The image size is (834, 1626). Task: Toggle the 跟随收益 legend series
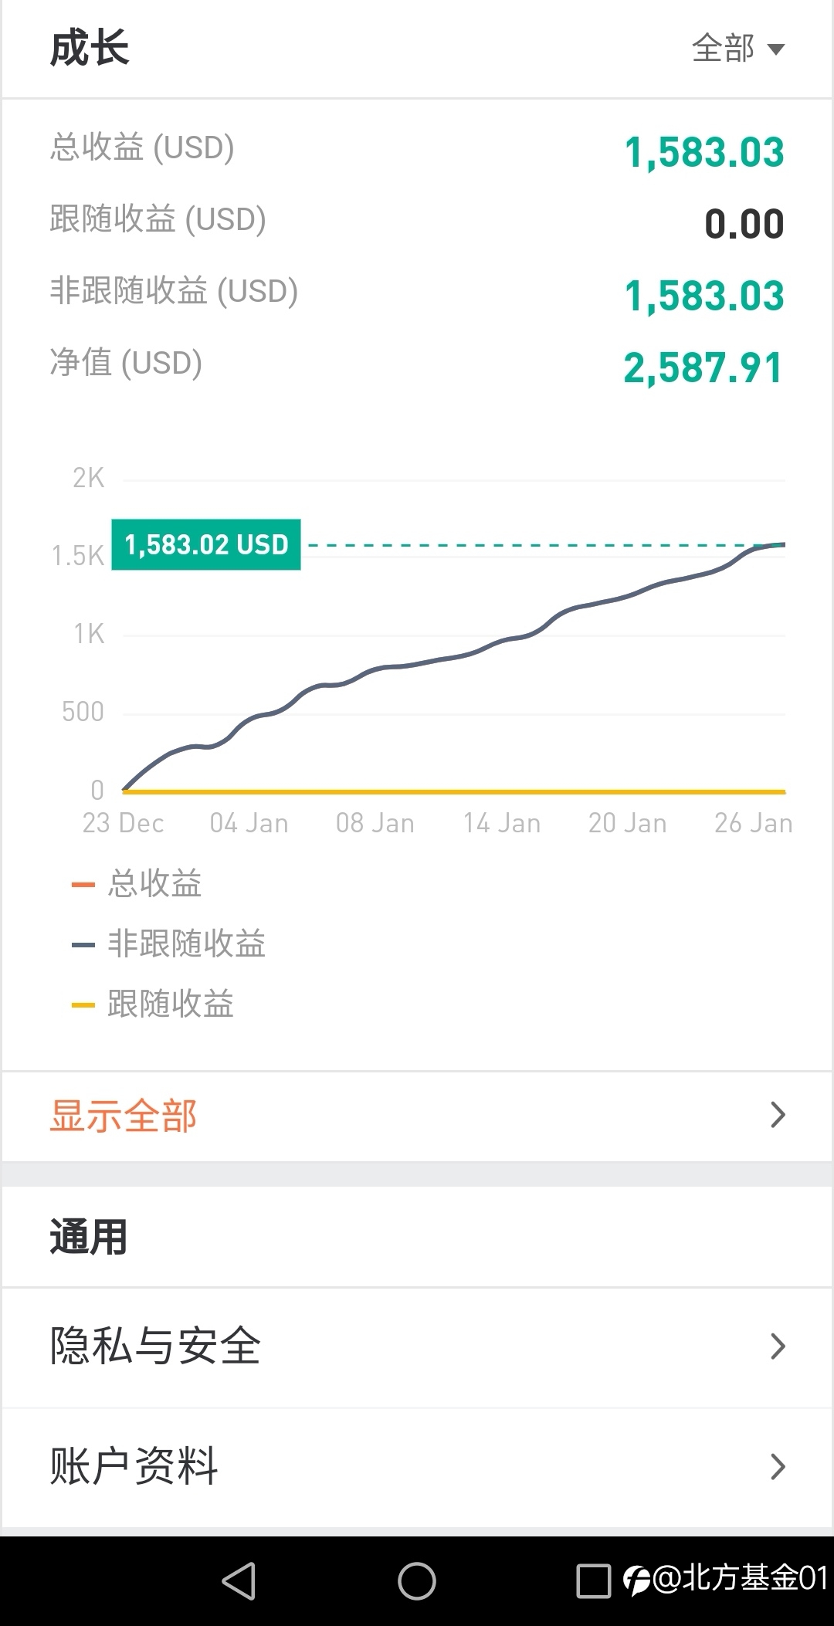point(153,1004)
